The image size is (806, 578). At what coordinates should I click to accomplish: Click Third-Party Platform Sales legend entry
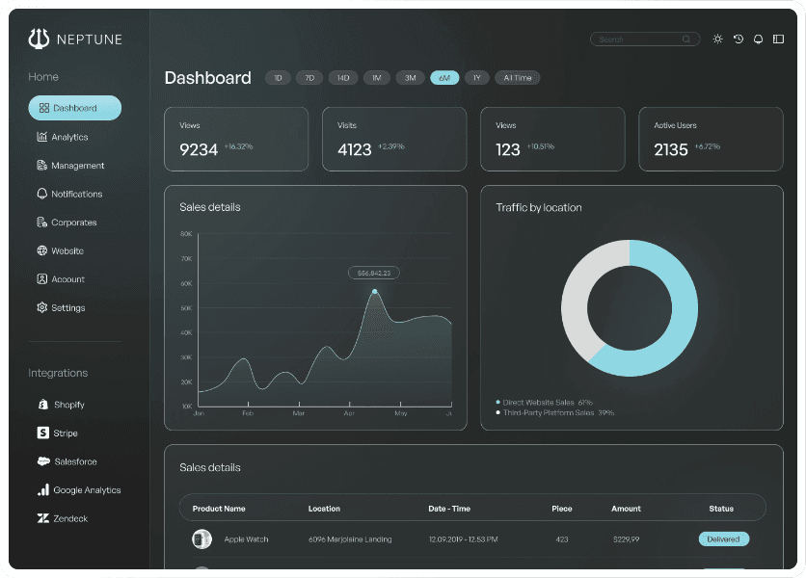tap(555, 412)
